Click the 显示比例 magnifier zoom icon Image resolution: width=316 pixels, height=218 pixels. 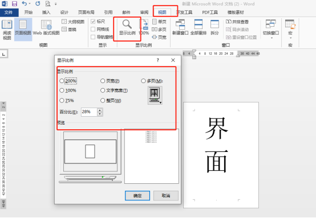pos(127,27)
